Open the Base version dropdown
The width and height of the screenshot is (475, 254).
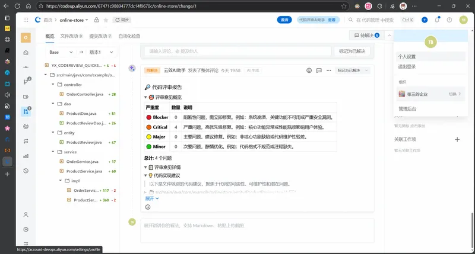click(x=61, y=52)
